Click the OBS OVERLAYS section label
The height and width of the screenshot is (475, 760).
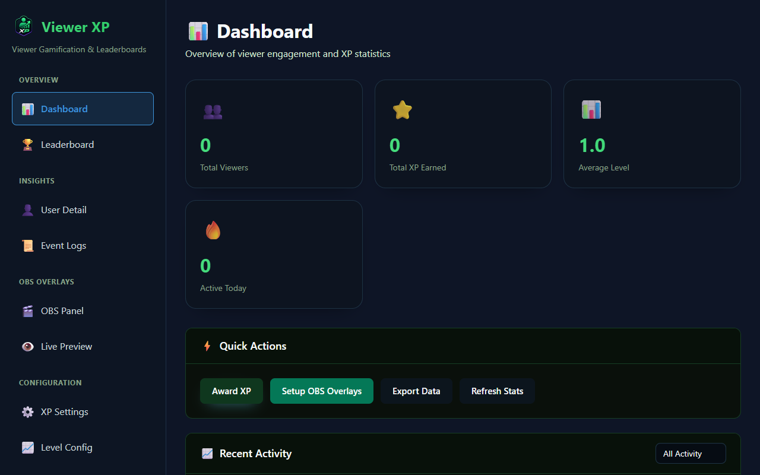click(46, 282)
